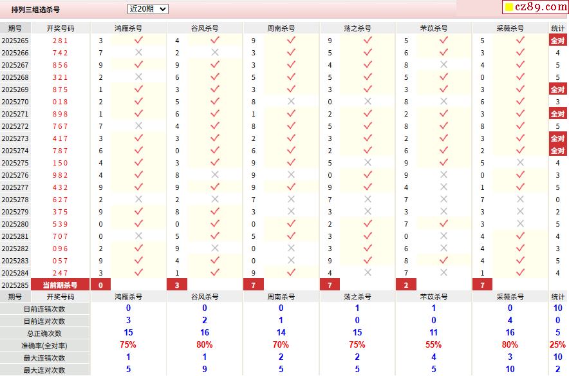The image size is (569, 376).
Task: Click 周南杀号 cross mark in row 2025270
Action: 291,102
